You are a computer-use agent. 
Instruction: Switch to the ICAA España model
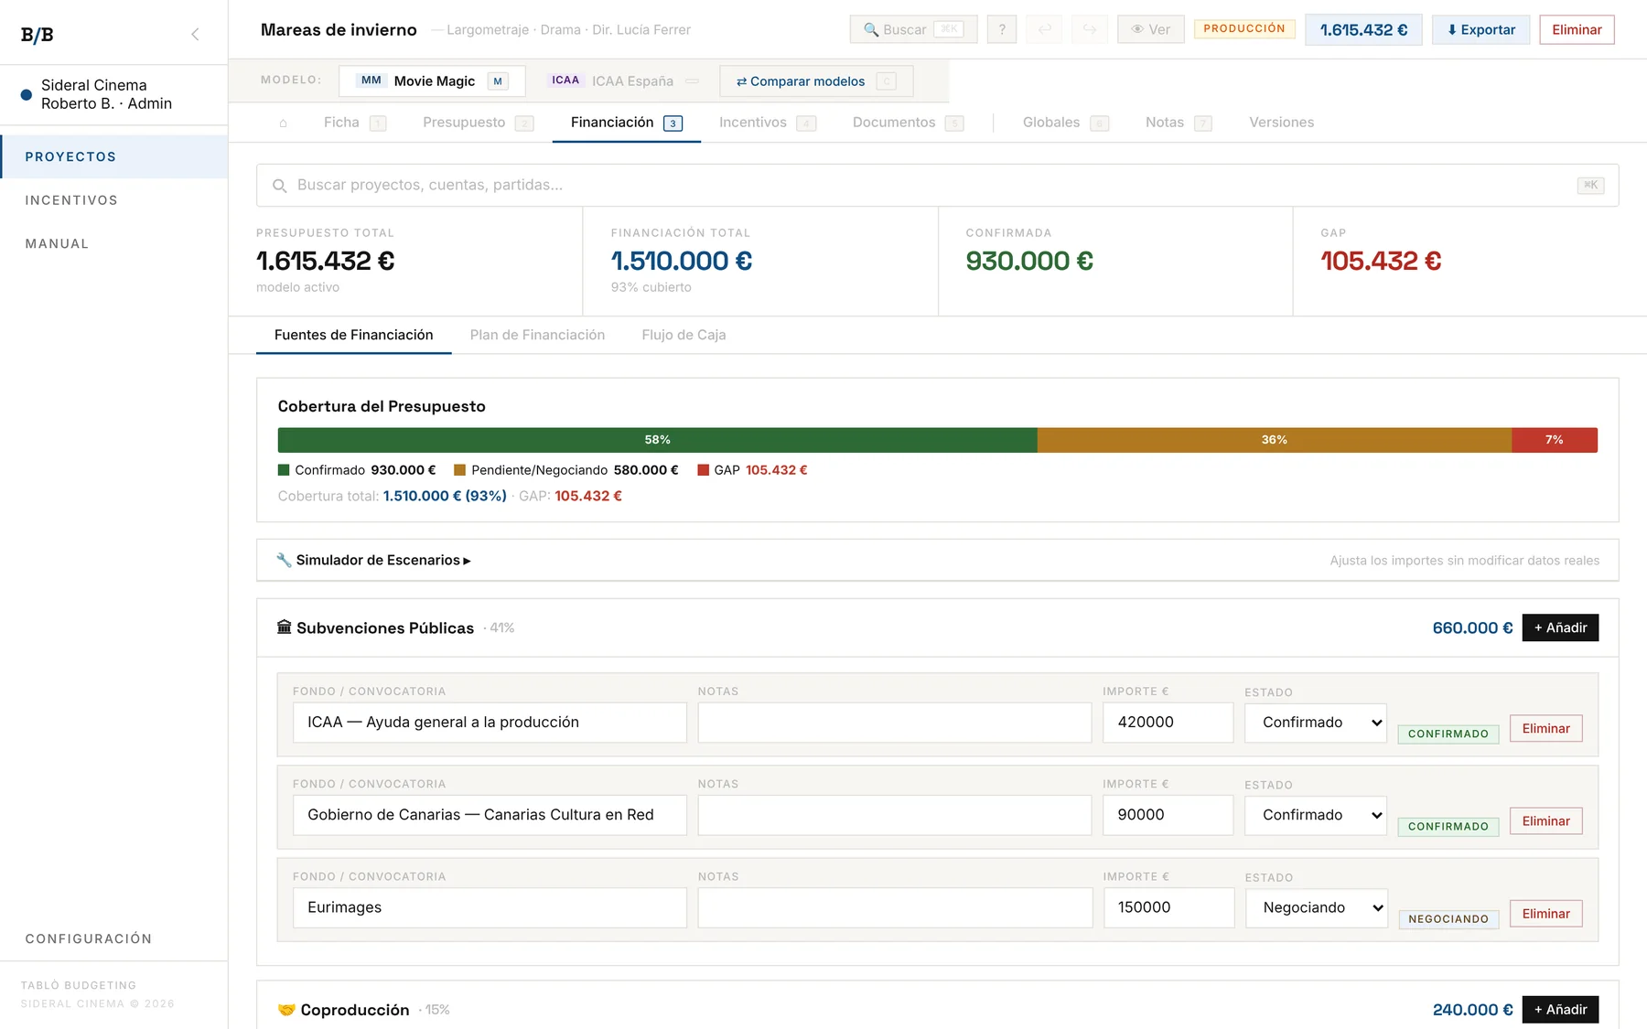[x=622, y=80]
